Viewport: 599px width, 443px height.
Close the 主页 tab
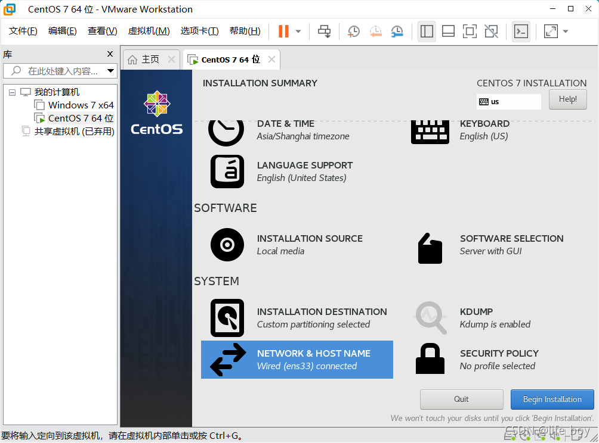click(171, 60)
